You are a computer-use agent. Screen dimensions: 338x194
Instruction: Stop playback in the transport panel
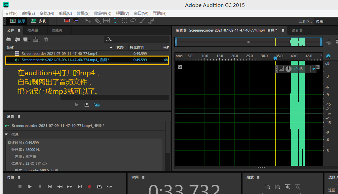[20, 187]
